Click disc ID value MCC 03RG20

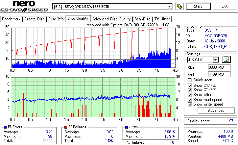tap(216, 36)
